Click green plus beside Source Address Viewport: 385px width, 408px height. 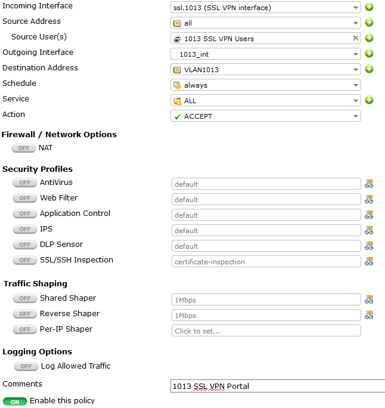369,23
